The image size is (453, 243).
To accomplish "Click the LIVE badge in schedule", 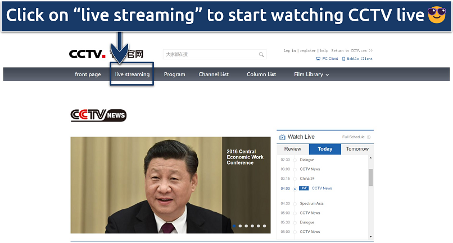I will pos(303,188).
